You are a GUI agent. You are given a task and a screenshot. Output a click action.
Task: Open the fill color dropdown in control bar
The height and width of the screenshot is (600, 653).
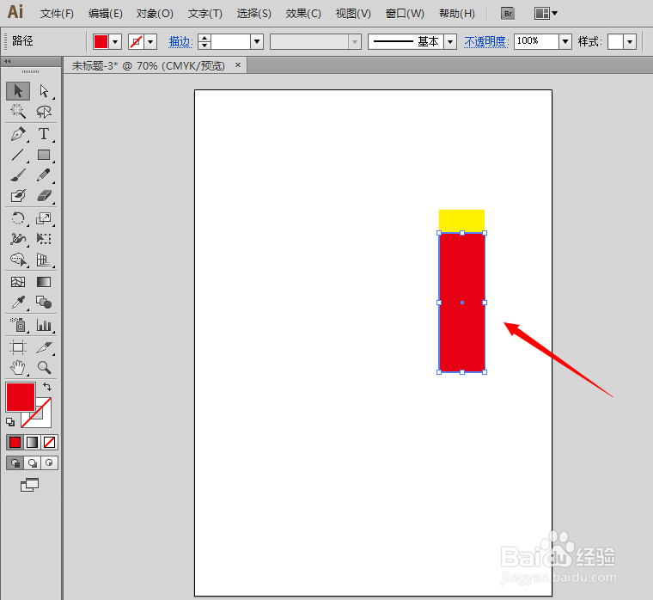115,41
